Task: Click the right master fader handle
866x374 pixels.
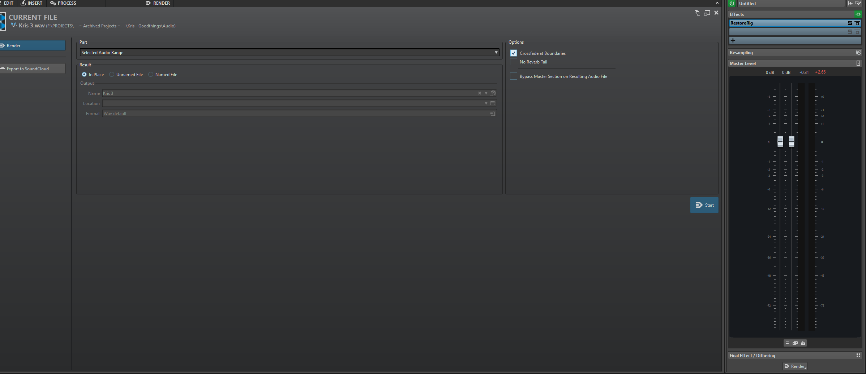Action: pyautogui.click(x=792, y=141)
